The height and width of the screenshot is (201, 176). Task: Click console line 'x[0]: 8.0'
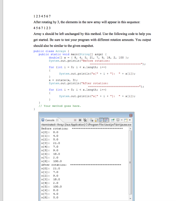click(x=50, y=132)
